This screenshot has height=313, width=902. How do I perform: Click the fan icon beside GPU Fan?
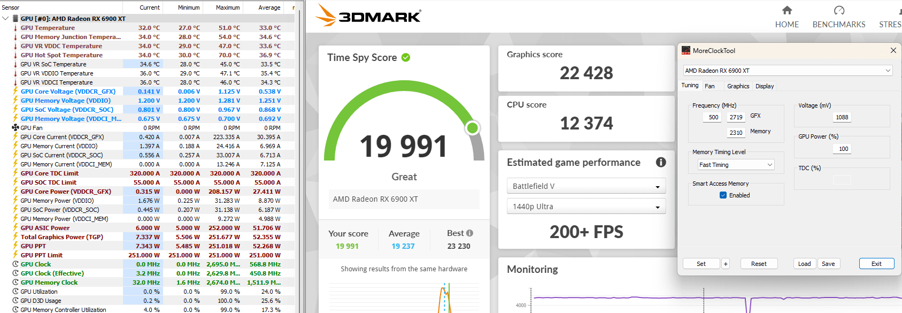click(16, 128)
